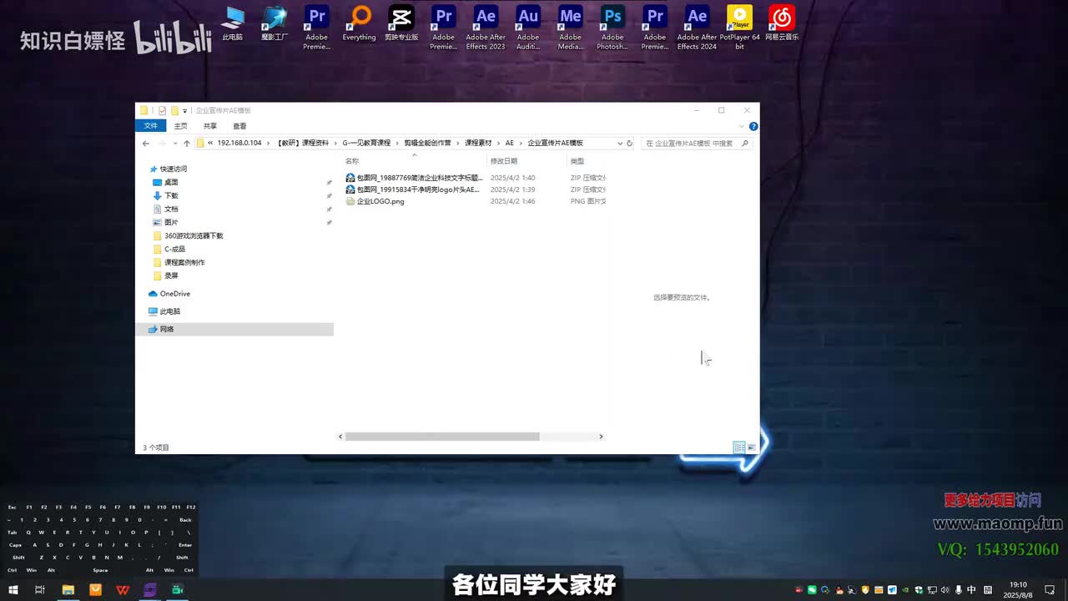Click the quick access properties checkmark icon
The image size is (1068, 601).
(x=163, y=110)
